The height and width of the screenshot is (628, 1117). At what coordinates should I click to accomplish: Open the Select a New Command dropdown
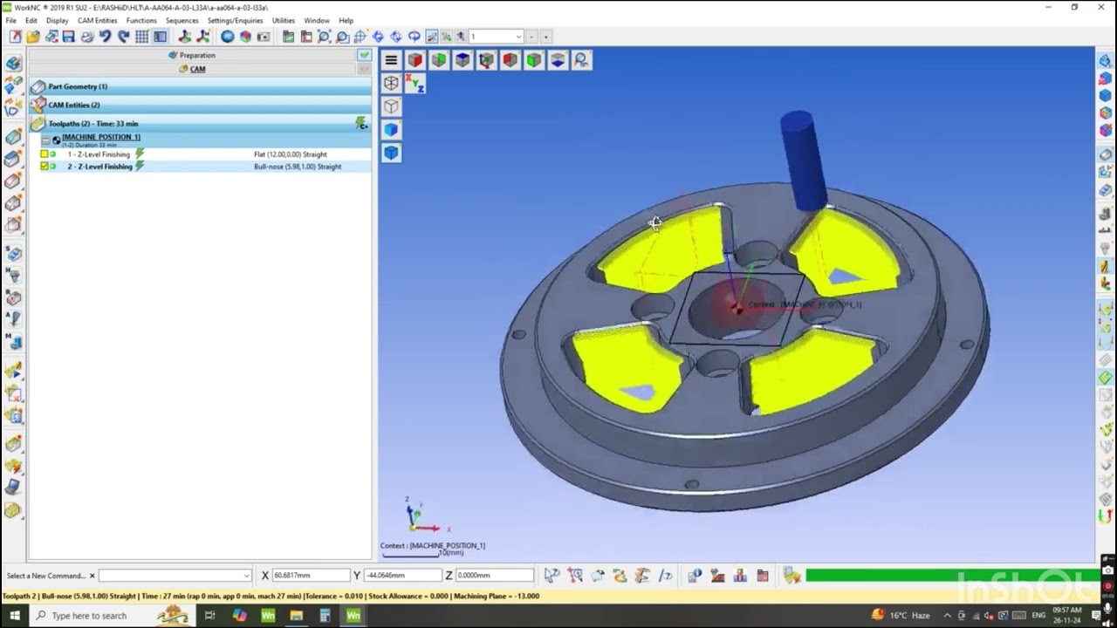coord(246,576)
